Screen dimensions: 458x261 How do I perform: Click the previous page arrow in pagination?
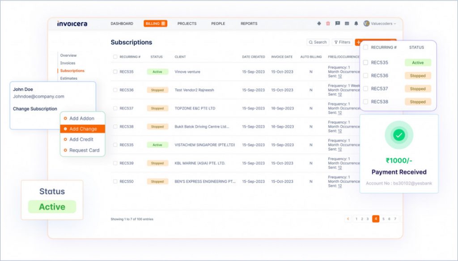348,219
